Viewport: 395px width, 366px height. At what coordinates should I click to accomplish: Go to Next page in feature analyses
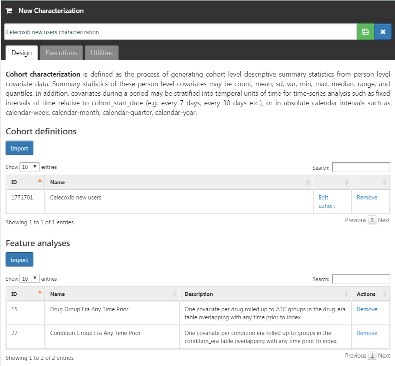pyautogui.click(x=384, y=355)
